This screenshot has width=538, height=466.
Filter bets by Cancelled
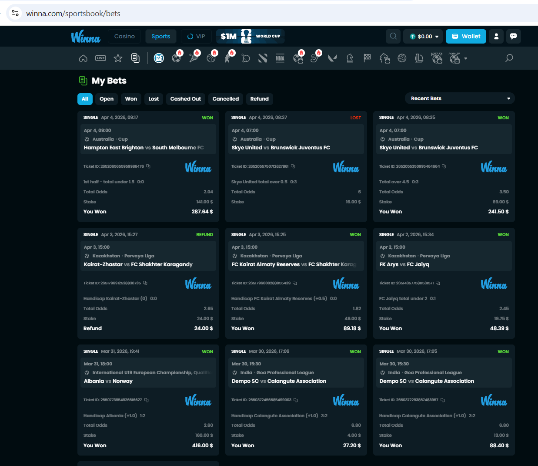[x=226, y=99]
